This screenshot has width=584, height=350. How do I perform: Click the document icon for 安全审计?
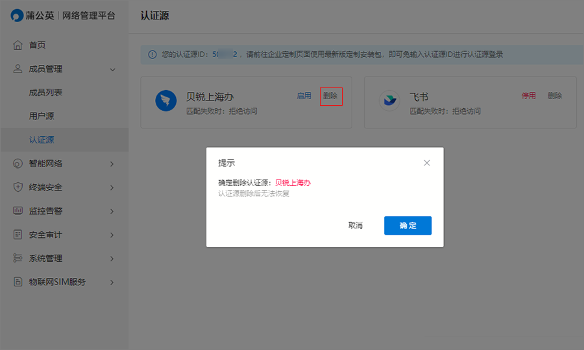tap(18, 235)
